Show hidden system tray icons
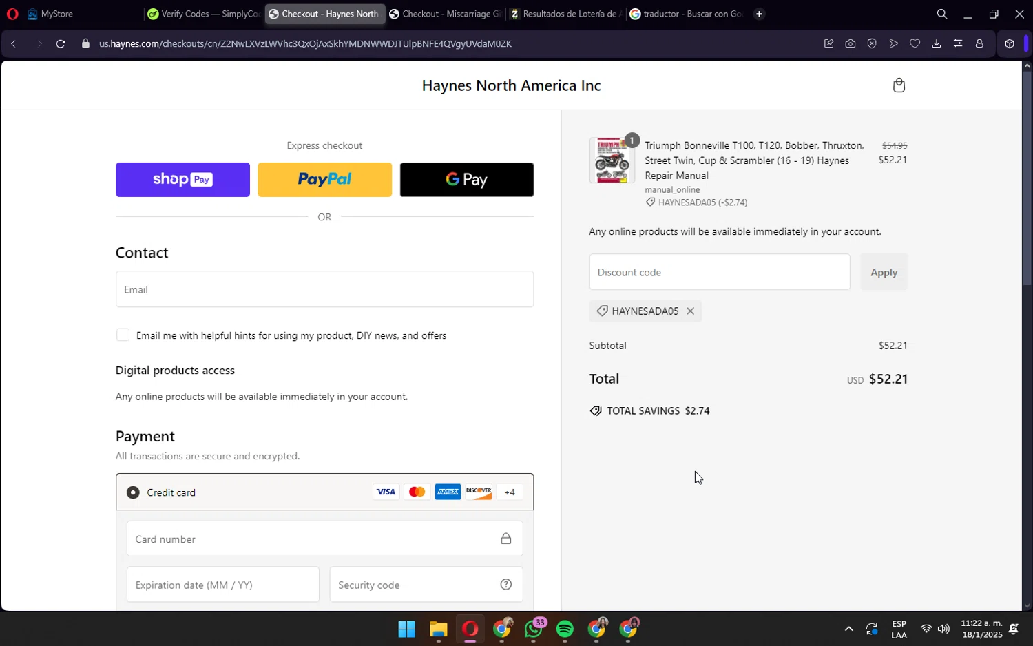 (848, 629)
